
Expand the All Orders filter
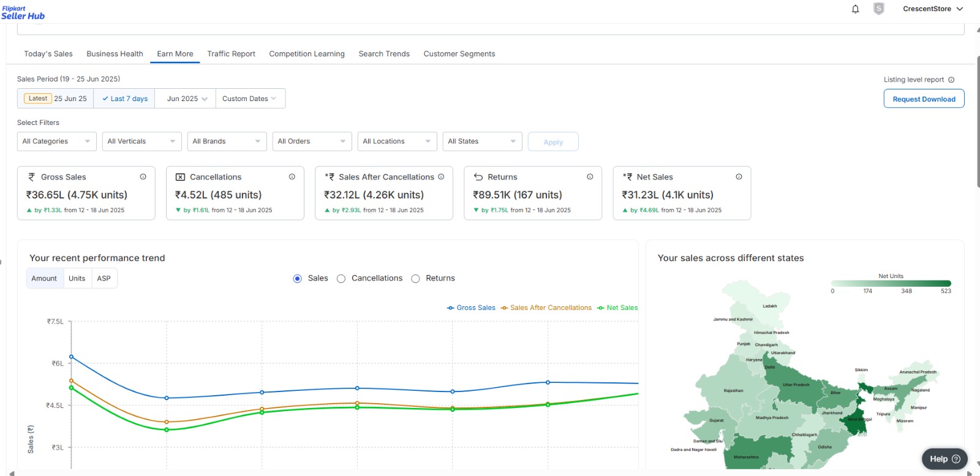pos(312,142)
